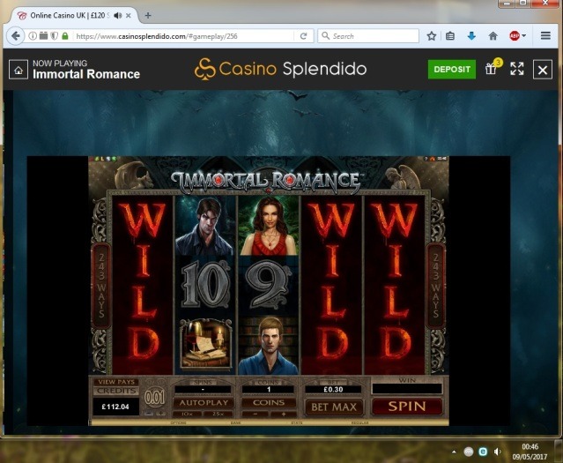Screen dimensions: 563x463
Task: Click the shield tracking protection icon
Action: (55, 36)
